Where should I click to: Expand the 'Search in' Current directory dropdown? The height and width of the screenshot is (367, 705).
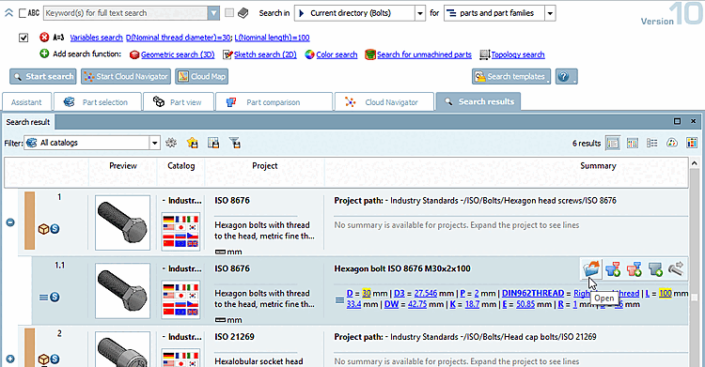(419, 13)
